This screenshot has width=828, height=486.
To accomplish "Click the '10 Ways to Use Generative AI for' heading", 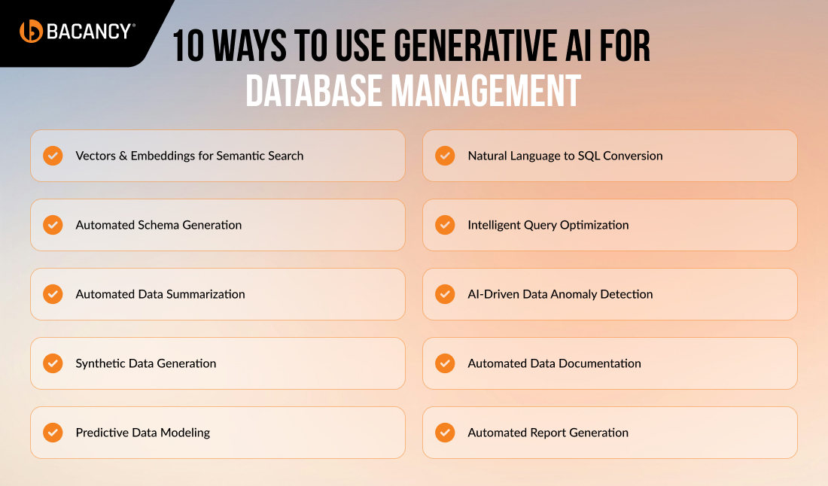I will coord(411,46).
